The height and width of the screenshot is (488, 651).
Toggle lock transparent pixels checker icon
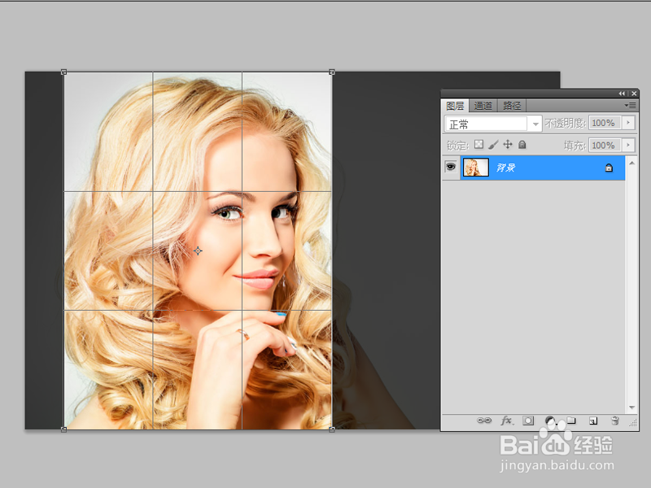478,145
